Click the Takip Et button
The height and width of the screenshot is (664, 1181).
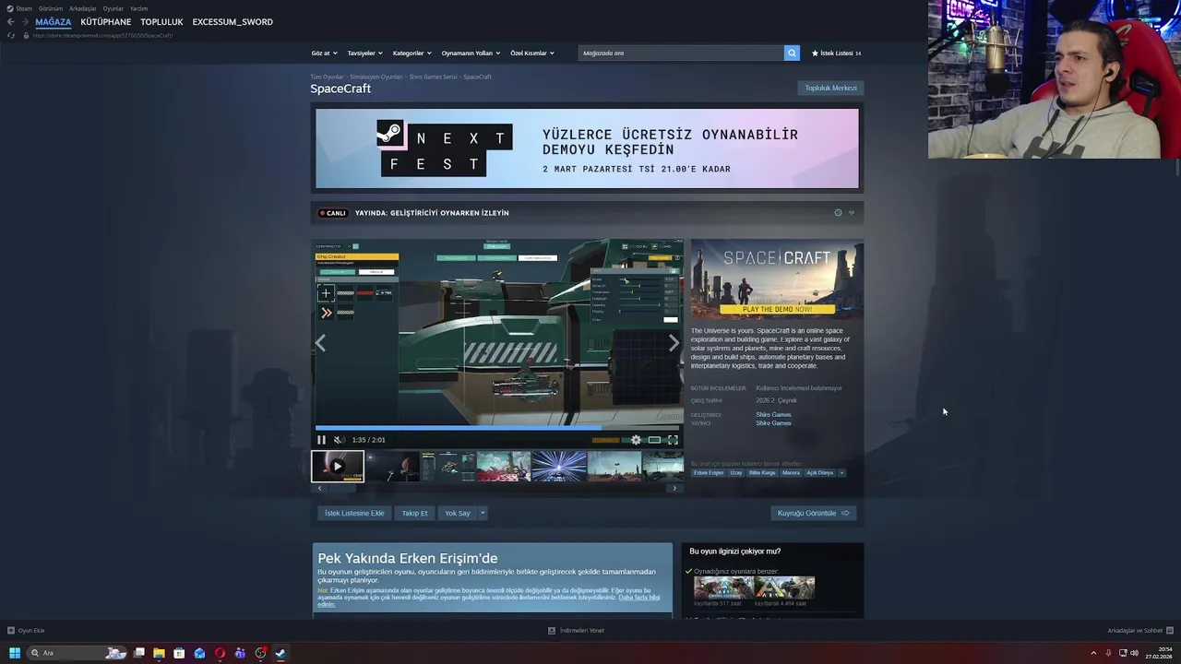tap(414, 513)
